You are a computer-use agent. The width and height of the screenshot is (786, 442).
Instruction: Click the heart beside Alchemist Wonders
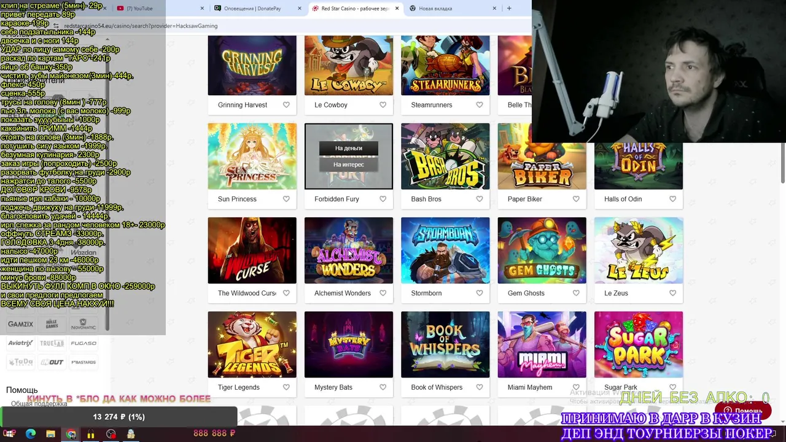click(x=383, y=293)
